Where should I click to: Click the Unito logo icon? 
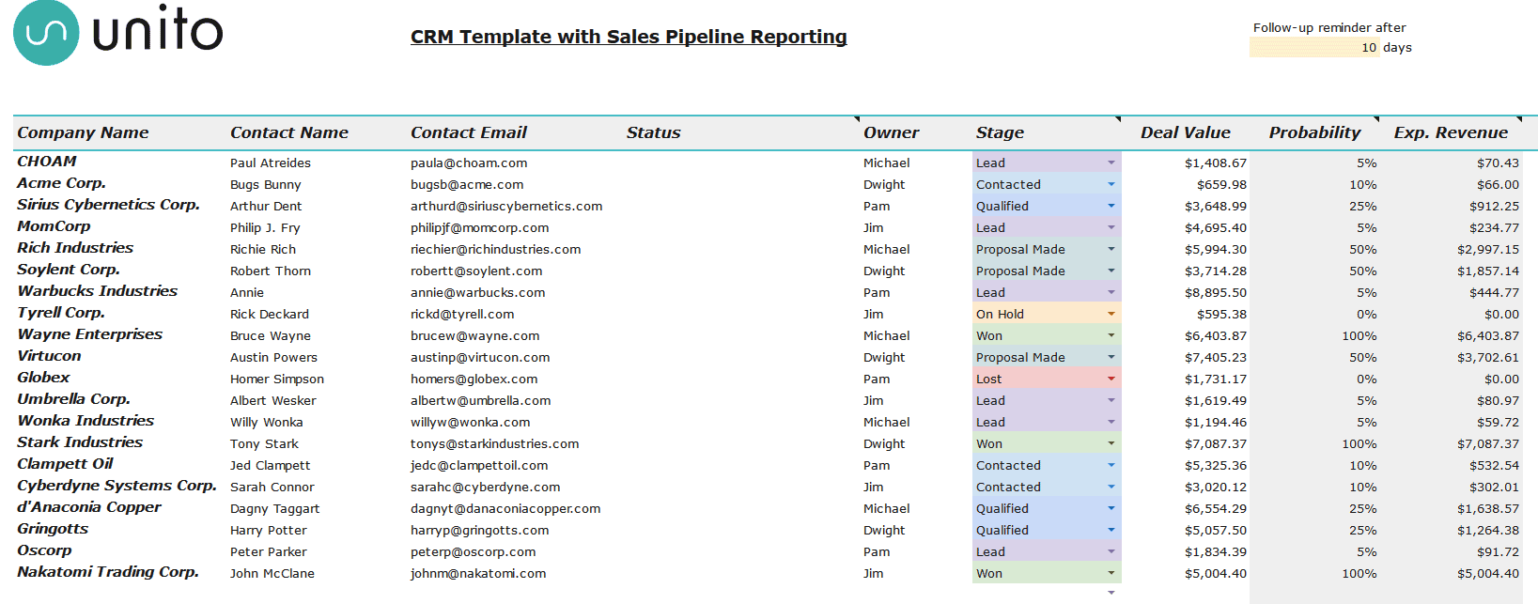(46, 33)
